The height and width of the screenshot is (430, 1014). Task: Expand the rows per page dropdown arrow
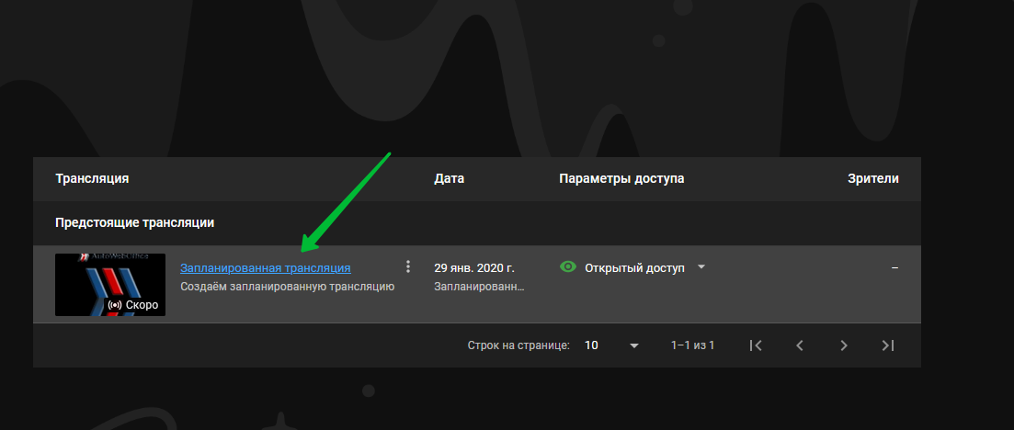coord(633,346)
